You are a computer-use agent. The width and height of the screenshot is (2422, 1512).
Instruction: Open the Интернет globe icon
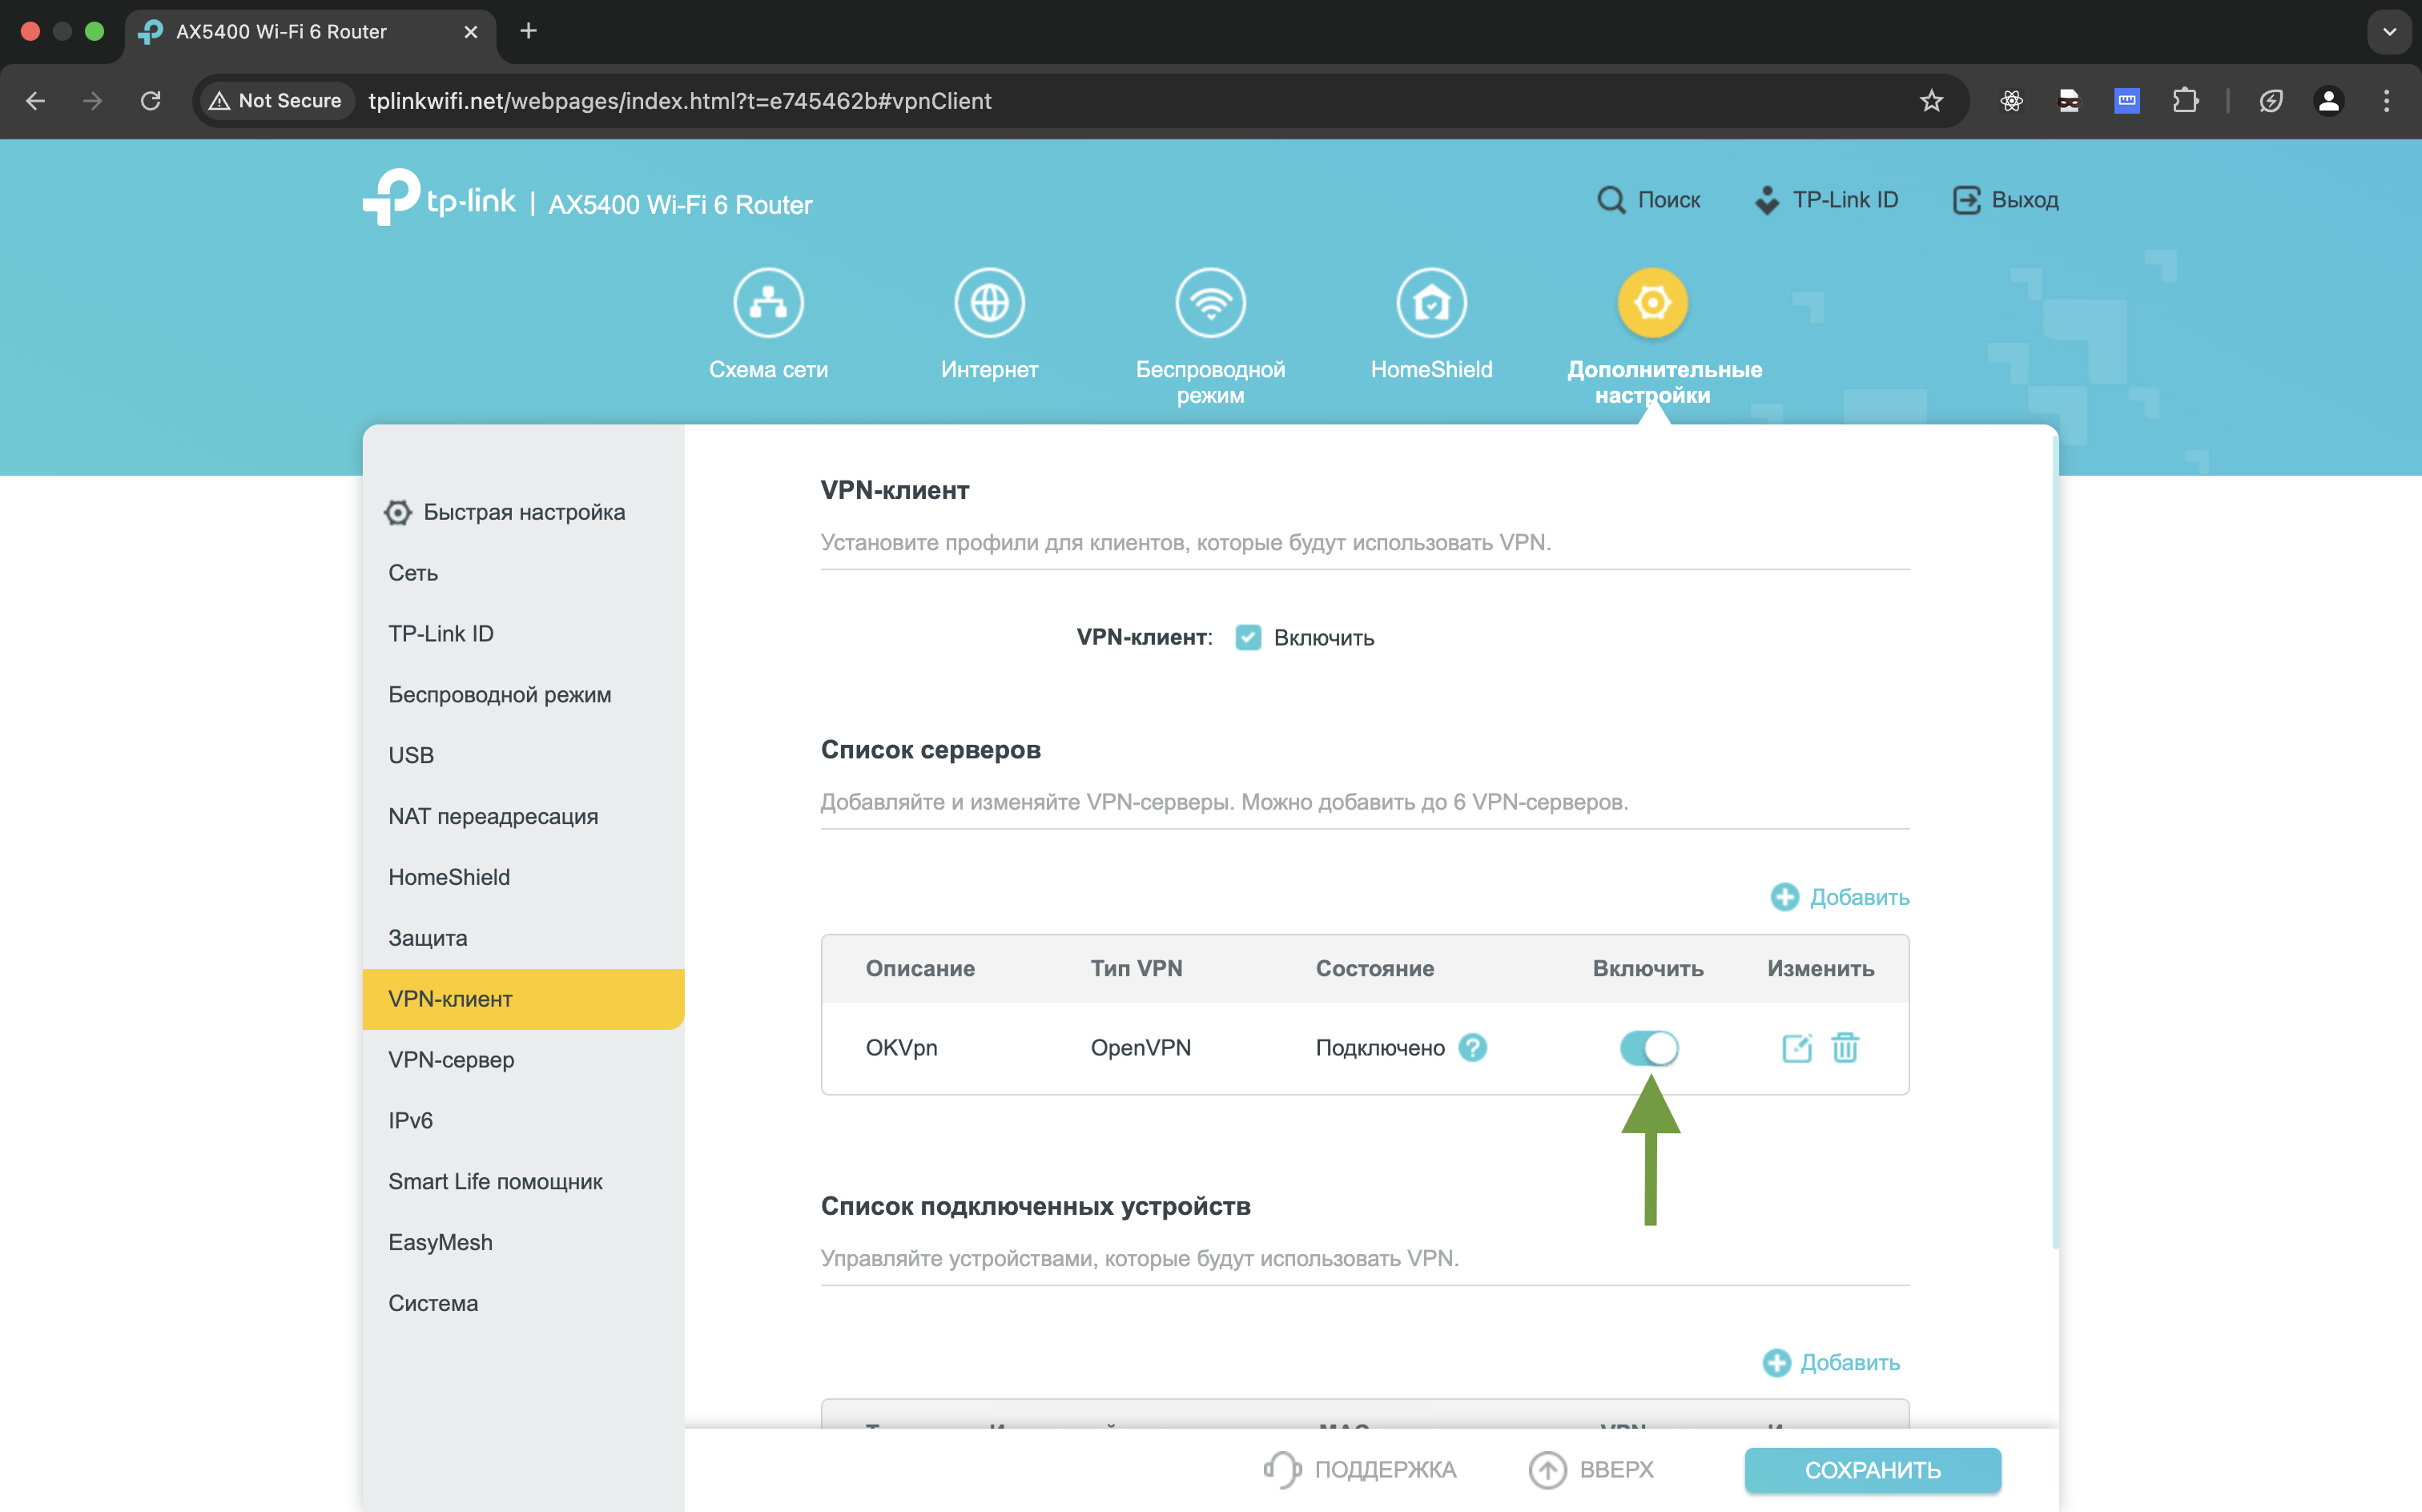click(x=989, y=302)
